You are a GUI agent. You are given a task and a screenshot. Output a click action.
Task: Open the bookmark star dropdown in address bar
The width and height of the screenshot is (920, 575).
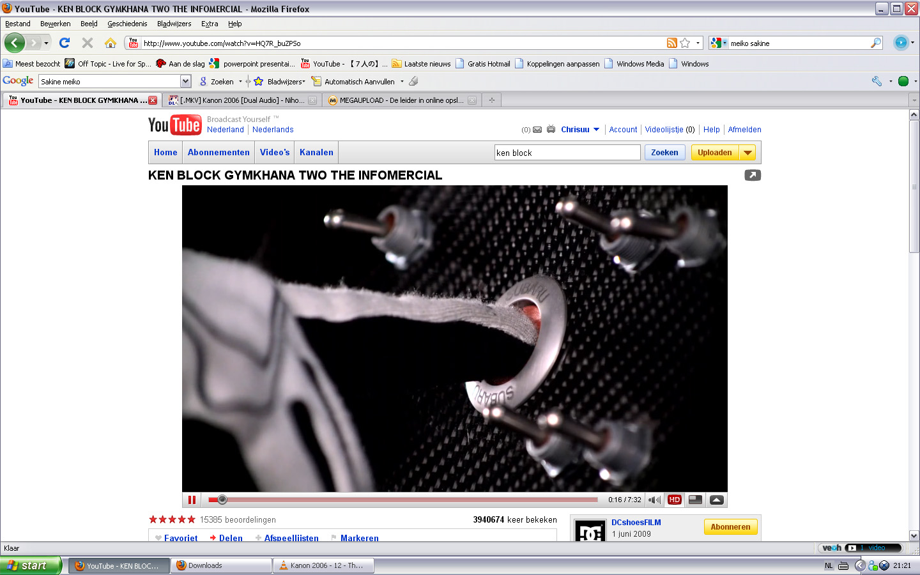pyautogui.click(x=698, y=43)
